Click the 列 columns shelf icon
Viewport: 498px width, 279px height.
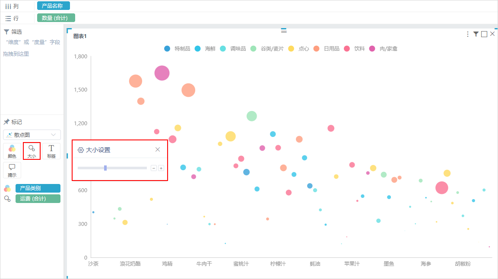point(8,6)
